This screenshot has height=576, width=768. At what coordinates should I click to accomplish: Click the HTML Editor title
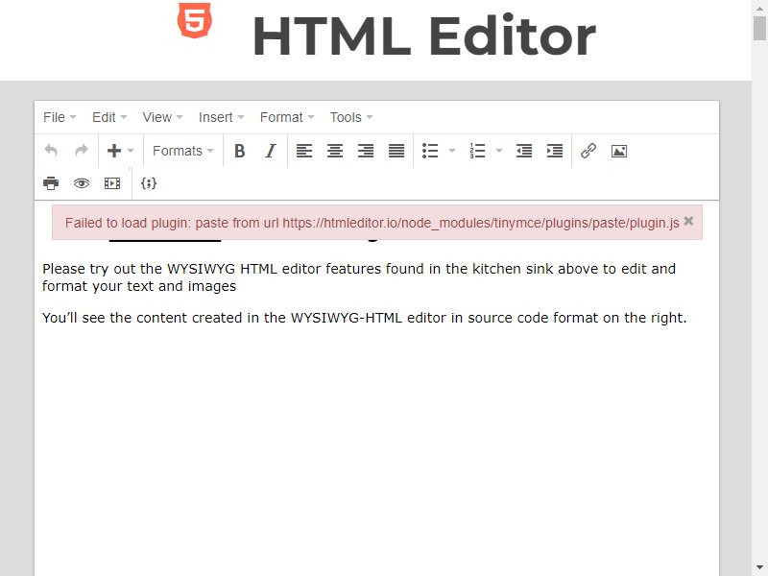pyautogui.click(x=423, y=36)
